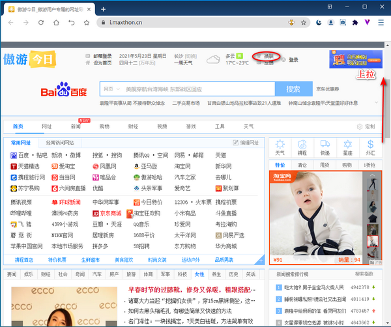The height and width of the screenshot is (327, 391).
Task: Switch to the 经常访问网站 tab
Action: (x=60, y=143)
